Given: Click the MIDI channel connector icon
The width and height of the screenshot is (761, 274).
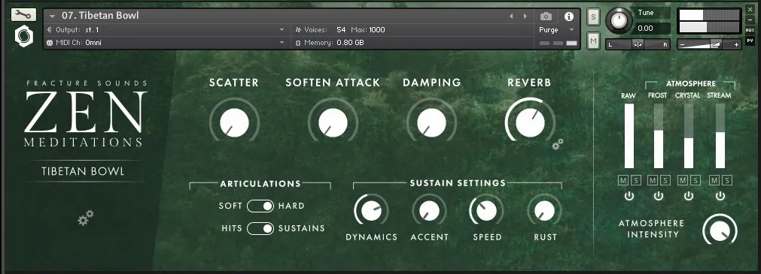Looking at the screenshot, I should [x=50, y=43].
